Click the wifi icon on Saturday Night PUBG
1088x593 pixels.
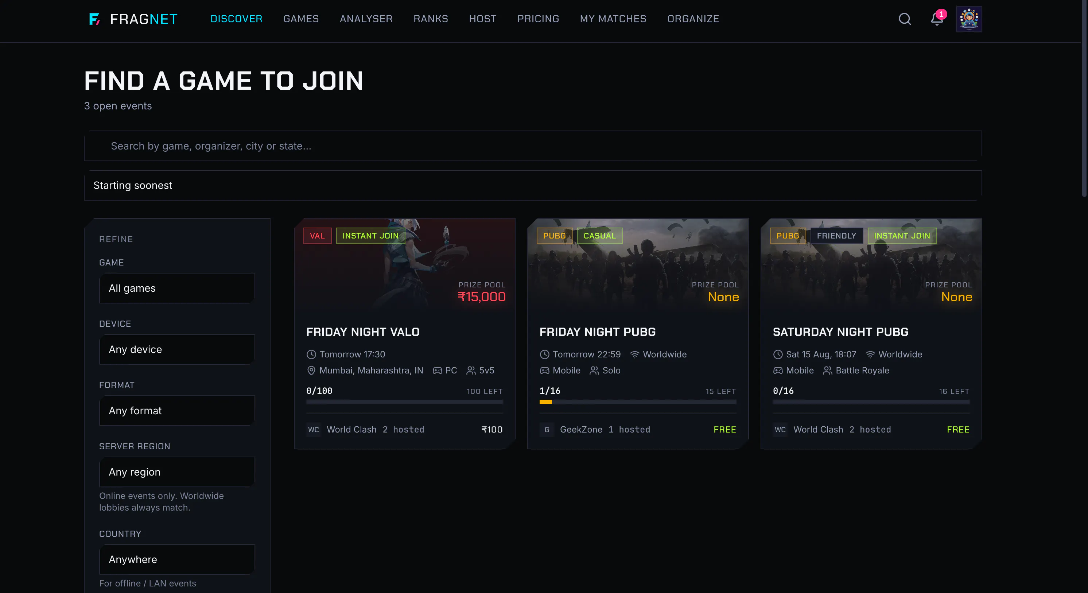[x=870, y=355]
